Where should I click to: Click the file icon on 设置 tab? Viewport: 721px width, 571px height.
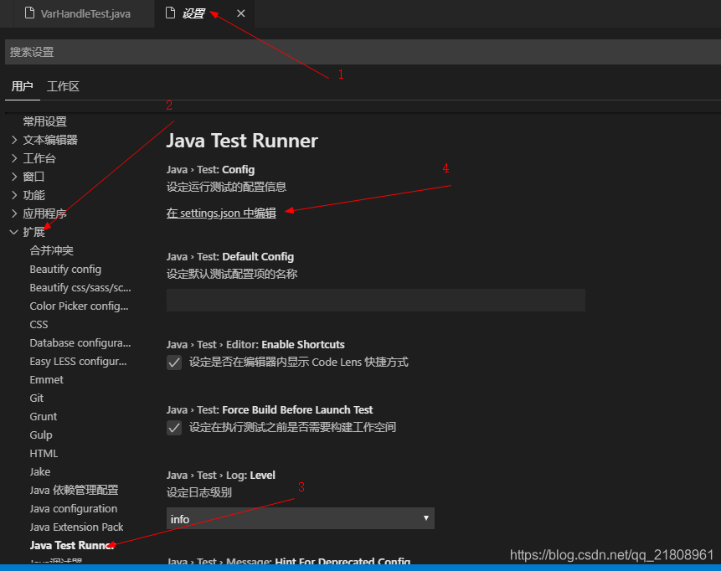point(170,13)
